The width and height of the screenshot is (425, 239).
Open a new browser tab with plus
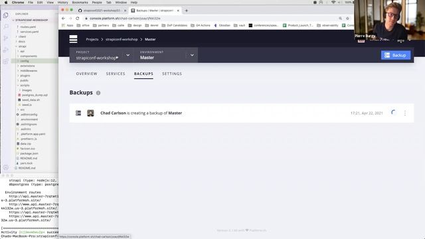pyautogui.click(x=186, y=11)
